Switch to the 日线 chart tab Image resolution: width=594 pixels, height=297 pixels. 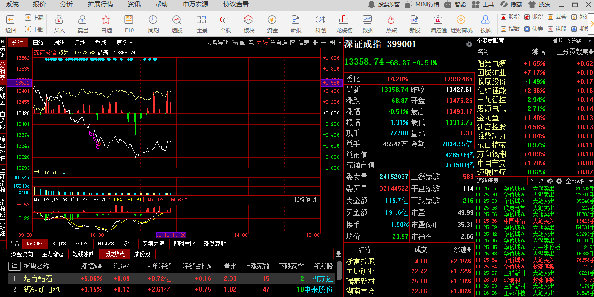[38, 43]
